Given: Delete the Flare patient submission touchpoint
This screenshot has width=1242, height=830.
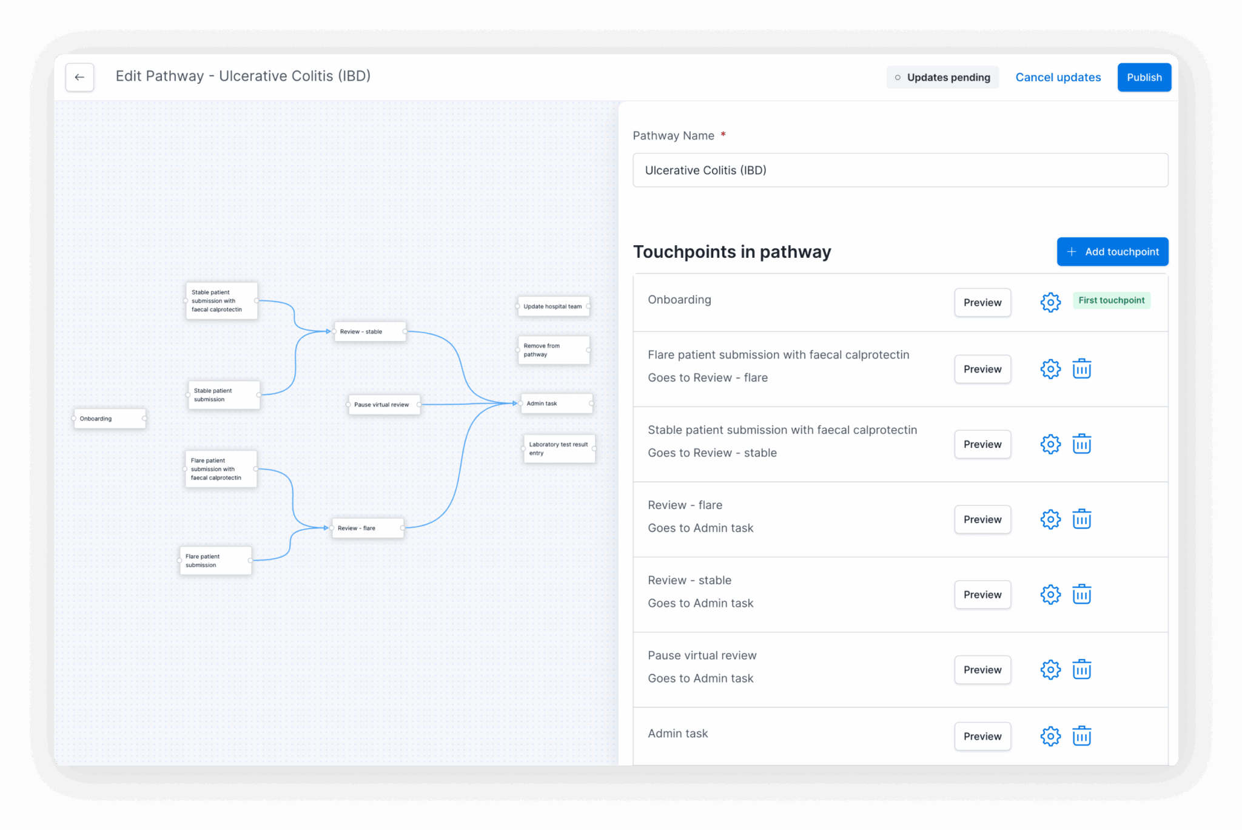Looking at the screenshot, I should click(1082, 369).
